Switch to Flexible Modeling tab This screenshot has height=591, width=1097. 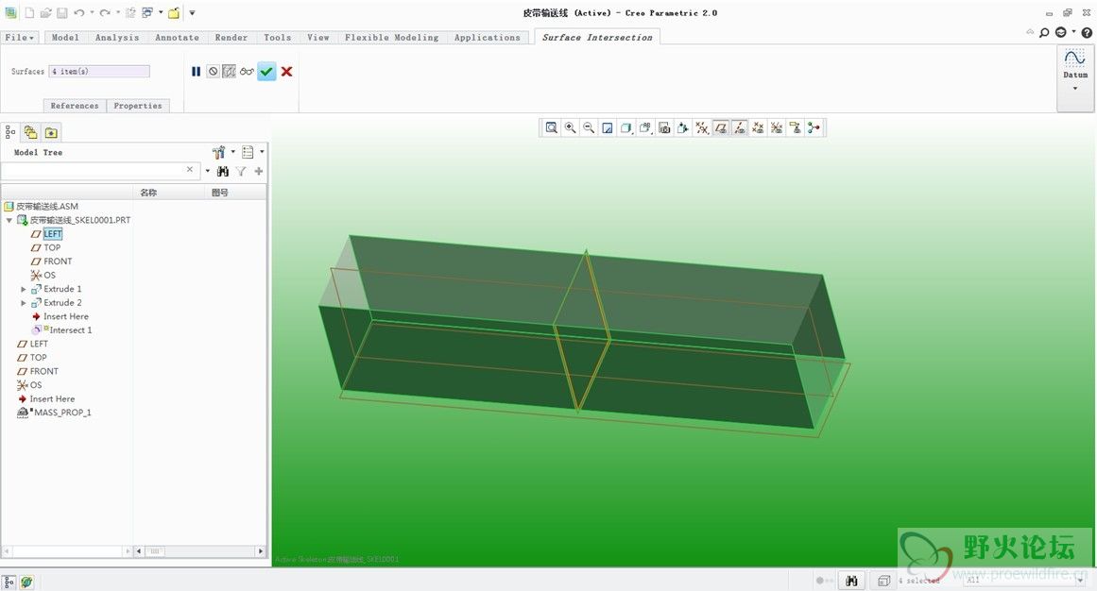(391, 38)
